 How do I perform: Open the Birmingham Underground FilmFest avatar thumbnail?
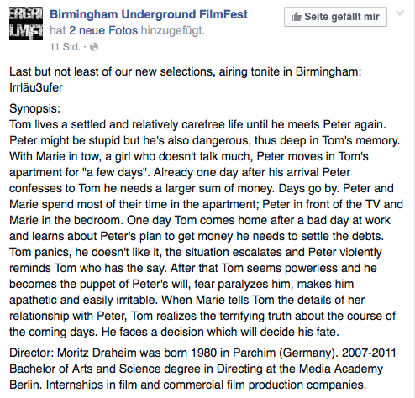26,24
